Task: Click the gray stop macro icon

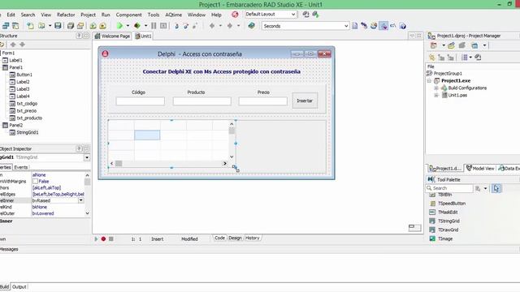Action: pos(111,238)
